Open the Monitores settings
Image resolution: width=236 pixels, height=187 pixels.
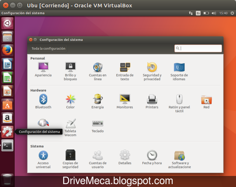[125, 101]
